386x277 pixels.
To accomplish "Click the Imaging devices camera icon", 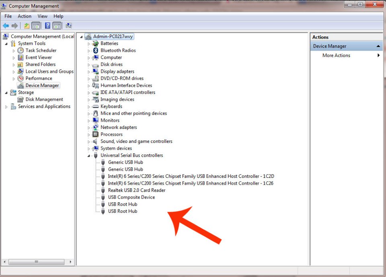I will point(96,100).
